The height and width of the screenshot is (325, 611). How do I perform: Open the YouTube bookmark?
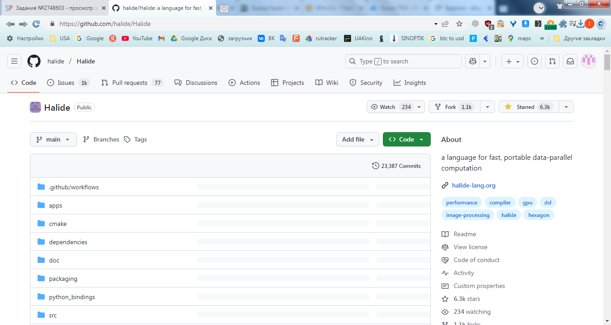[137, 38]
